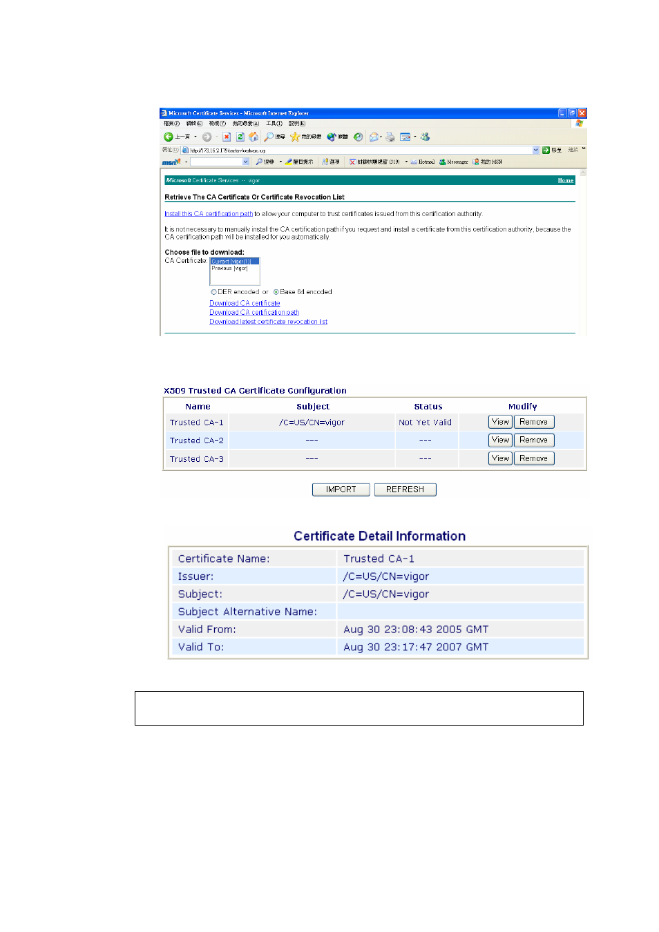659x932 pixels.
Task: Open the Tools menu in the menu bar
Action: point(274,124)
